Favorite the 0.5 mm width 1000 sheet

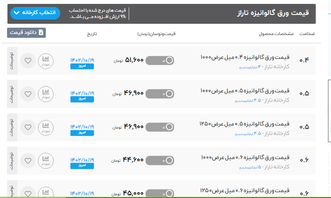tap(28, 94)
